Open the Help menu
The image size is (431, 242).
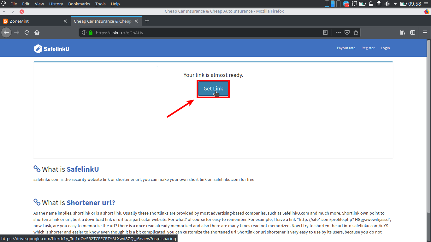pyautogui.click(x=115, y=4)
